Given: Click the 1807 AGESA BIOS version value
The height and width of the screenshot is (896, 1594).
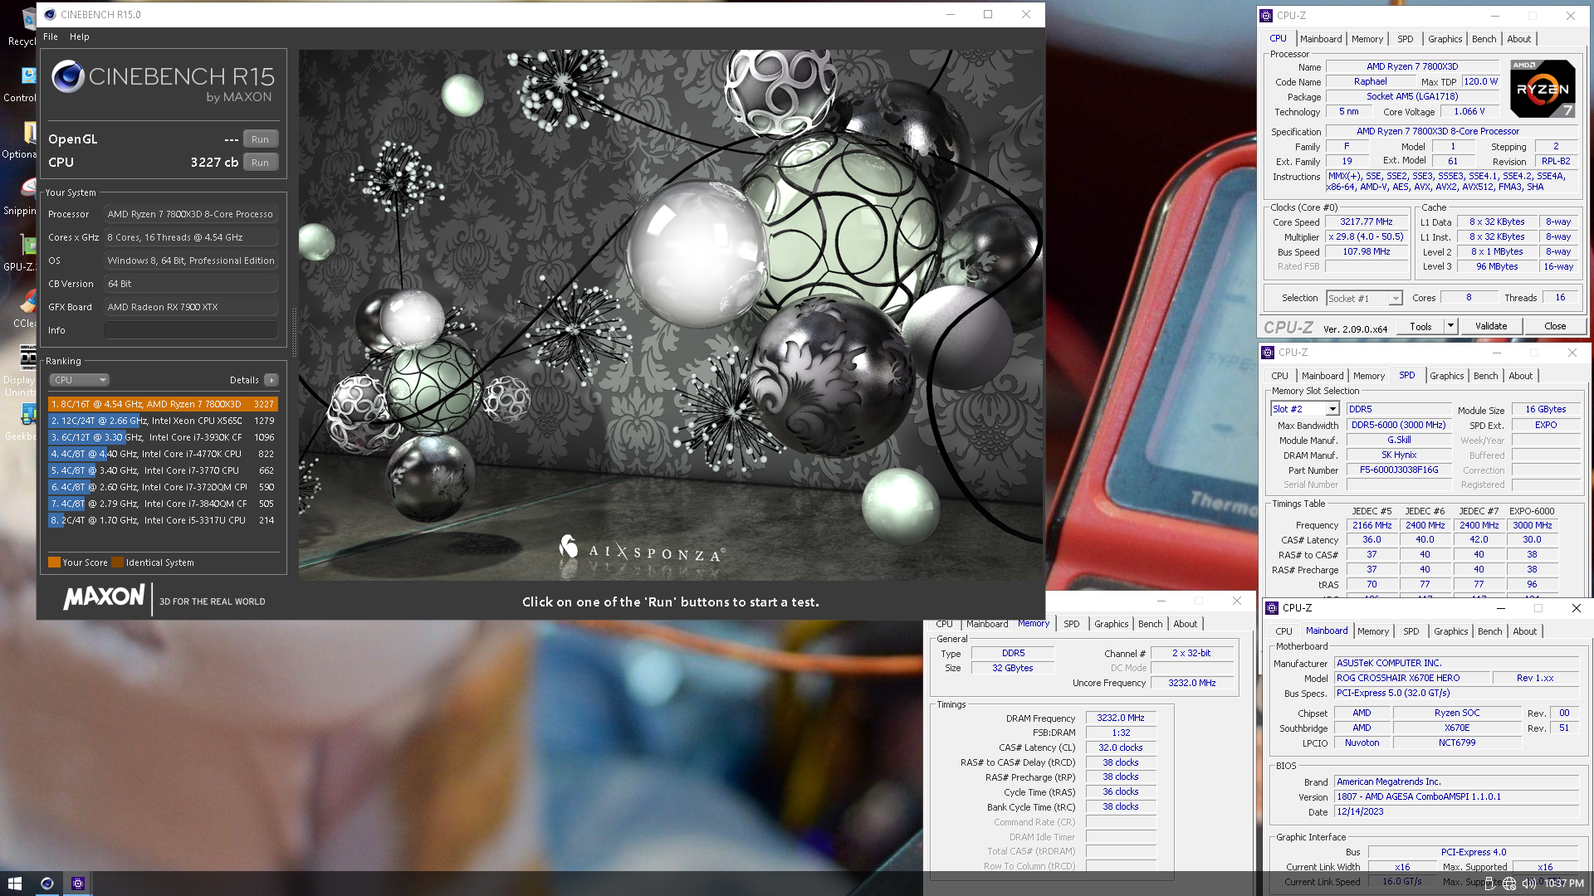Looking at the screenshot, I should [x=1456, y=796].
